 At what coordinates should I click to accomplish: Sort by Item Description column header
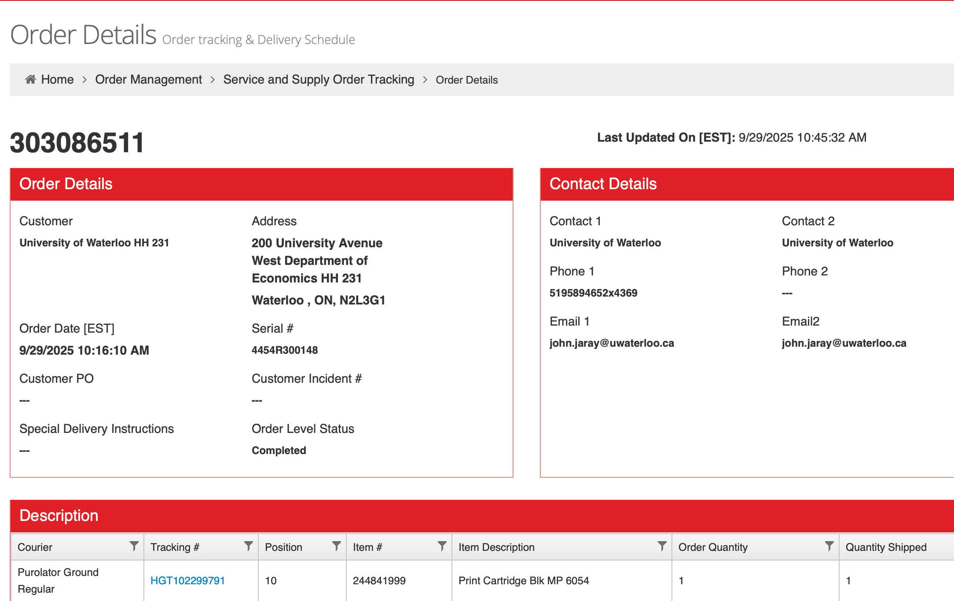tap(496, 547)
